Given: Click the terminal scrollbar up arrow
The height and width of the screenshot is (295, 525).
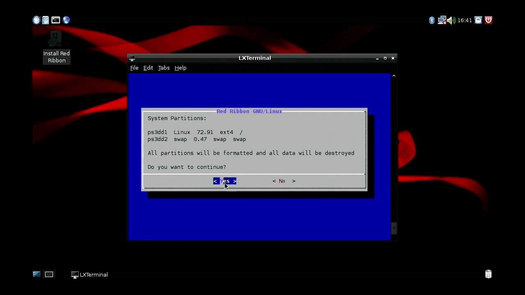Looking at the screenshot, I should [x=394, y=76].
